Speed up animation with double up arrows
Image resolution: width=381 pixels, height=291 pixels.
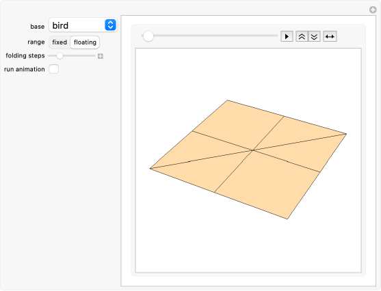pos(302,37)
